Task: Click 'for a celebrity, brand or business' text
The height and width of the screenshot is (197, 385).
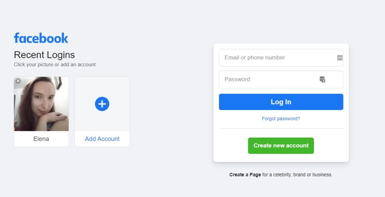Action: pyautogui.click(x=297, y=175)
